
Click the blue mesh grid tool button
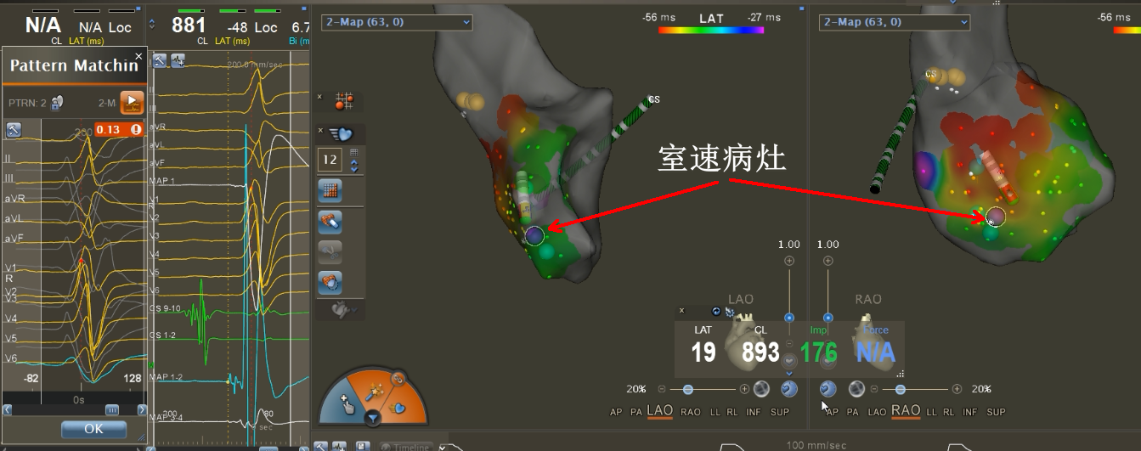tap(330, 191)
